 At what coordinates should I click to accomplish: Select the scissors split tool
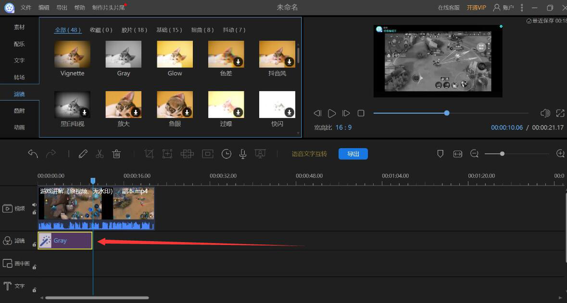(100, 153)
